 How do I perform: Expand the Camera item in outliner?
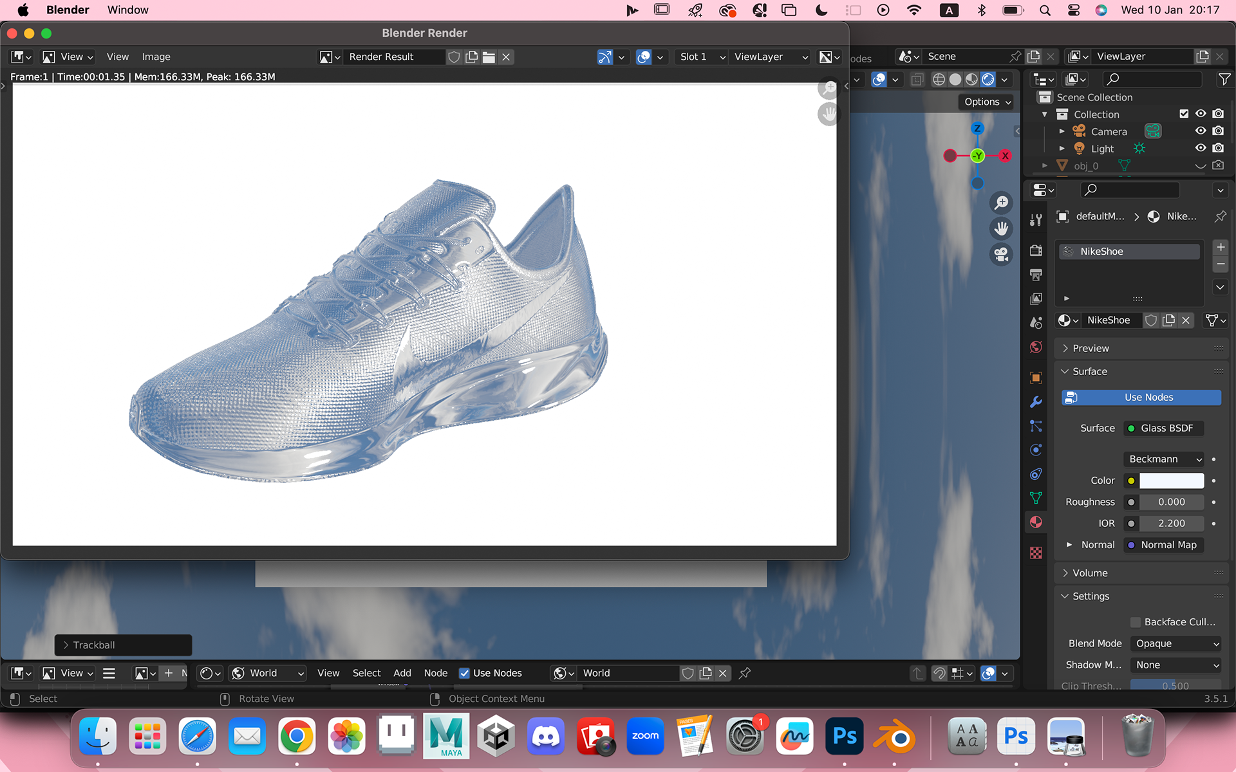tap(1062, 131)
